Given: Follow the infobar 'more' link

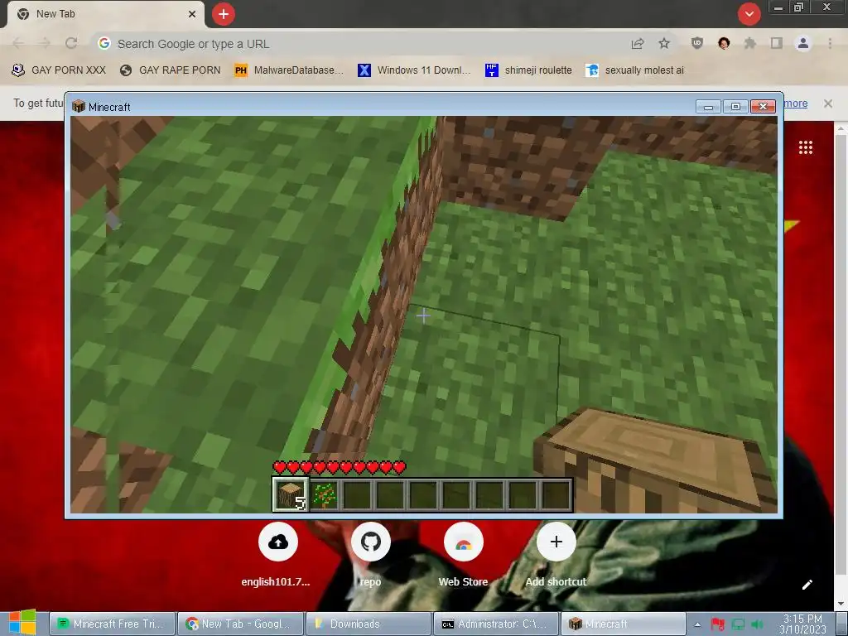Looking at the screenshot, I should tap(796, 104).
